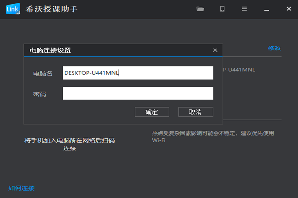Image resolution: width=298 pixels, height=198 pixels.
Task: Click the 电脑名 label
Action: click(x=43, y=73)
